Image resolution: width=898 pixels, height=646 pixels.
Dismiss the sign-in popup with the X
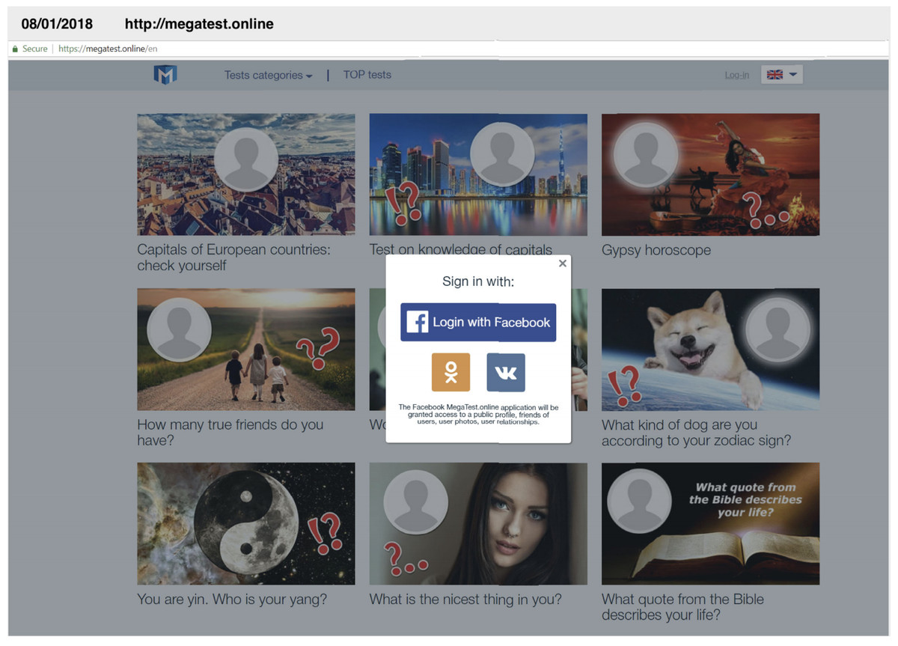(x=562, y=263)
